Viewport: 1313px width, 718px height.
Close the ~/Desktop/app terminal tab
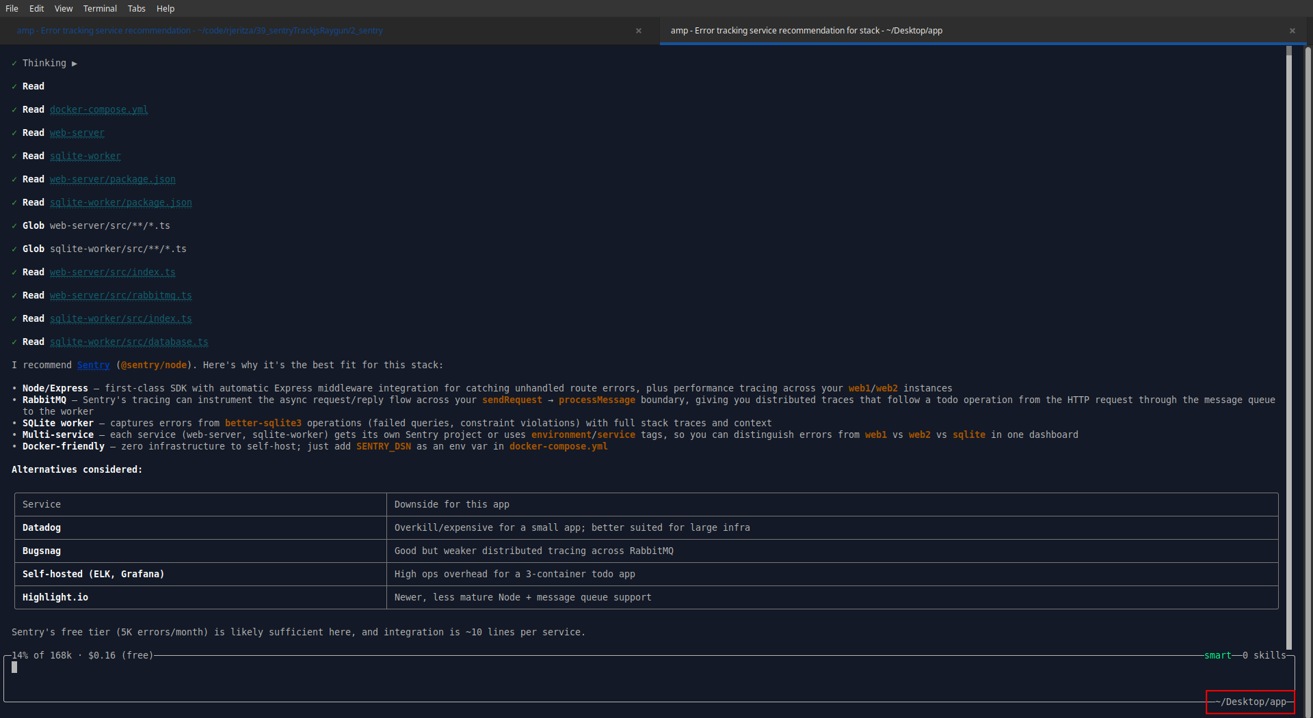(1292, 31)
